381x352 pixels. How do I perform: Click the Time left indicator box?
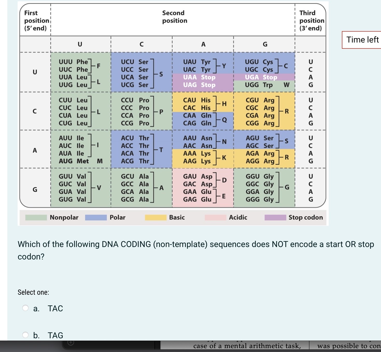click(362, 40)
